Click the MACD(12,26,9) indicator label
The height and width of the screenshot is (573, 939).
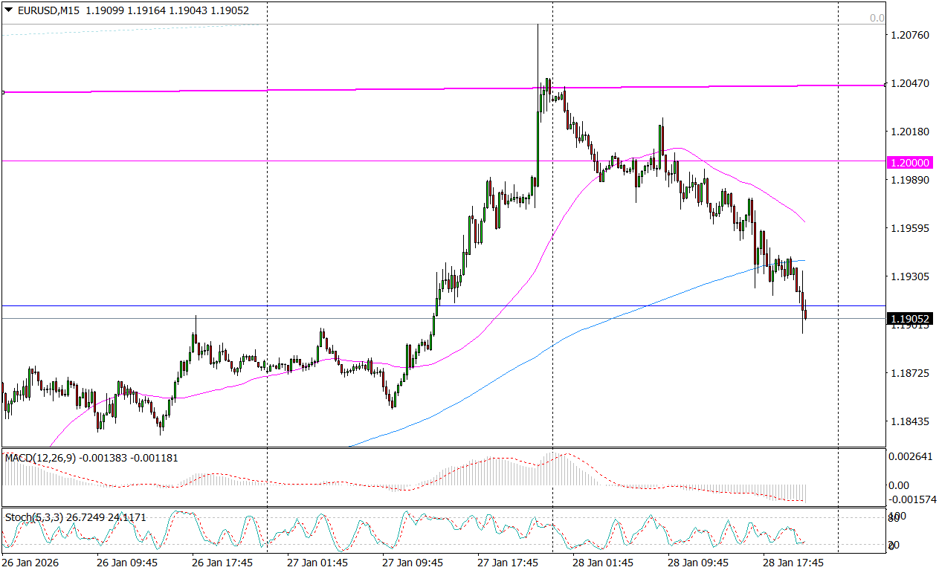41,458
